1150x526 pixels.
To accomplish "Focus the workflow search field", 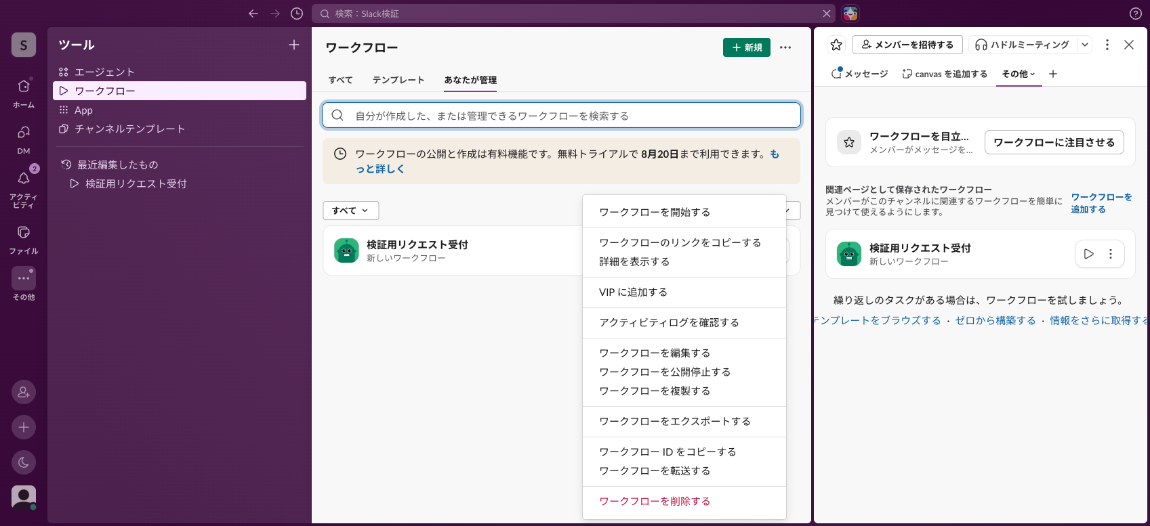I will click(561, 116).
